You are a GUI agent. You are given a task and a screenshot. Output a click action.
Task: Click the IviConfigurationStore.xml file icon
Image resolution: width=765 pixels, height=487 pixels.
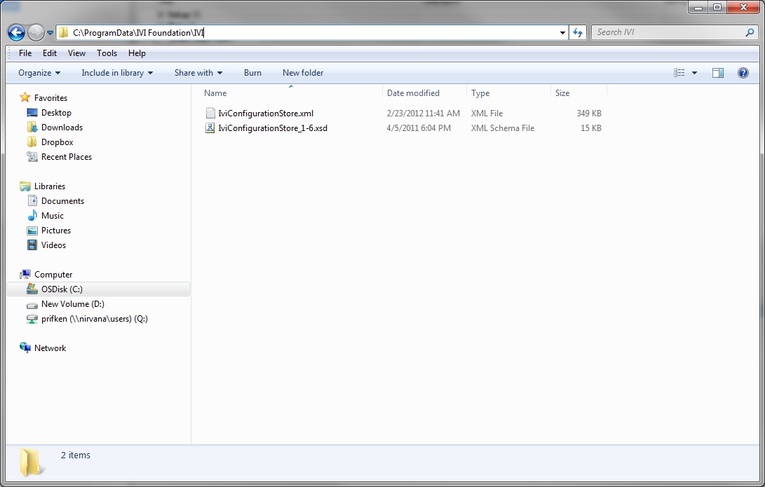[210, 113]
